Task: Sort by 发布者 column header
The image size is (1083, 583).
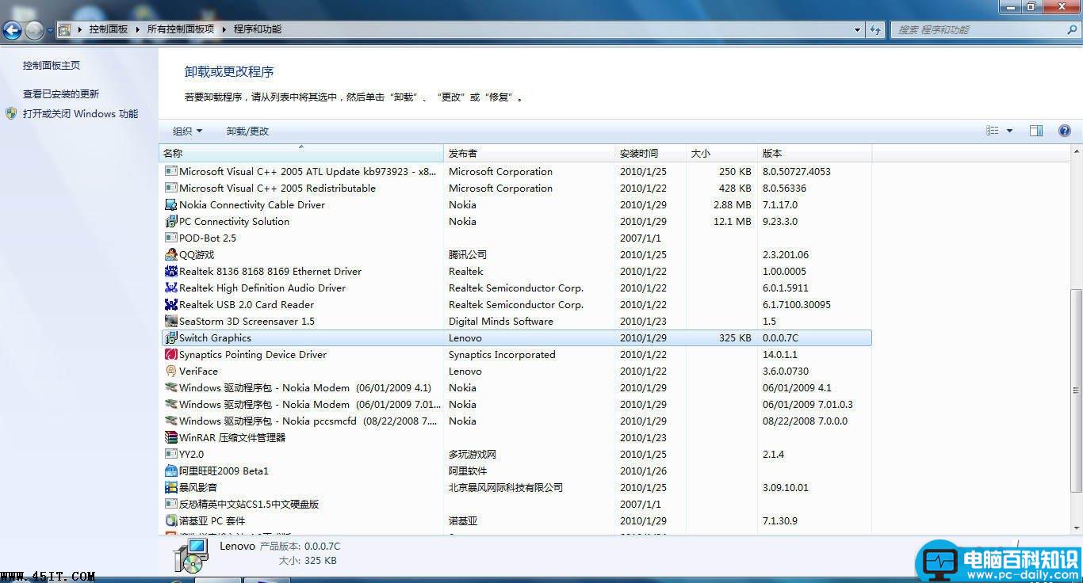Action: coord(530,153)
